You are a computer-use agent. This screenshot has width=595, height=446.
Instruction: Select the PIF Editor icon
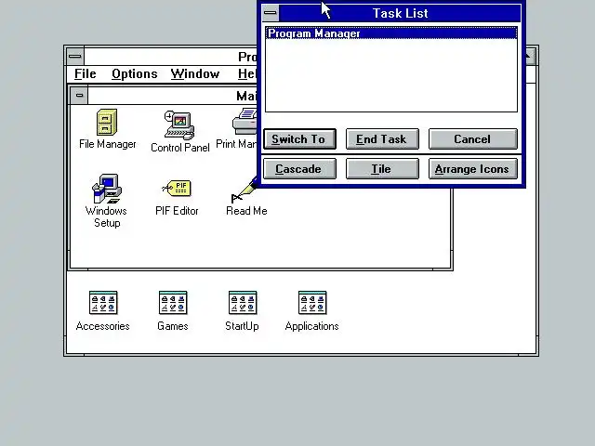pyautogui.click(x=177, y=188)
